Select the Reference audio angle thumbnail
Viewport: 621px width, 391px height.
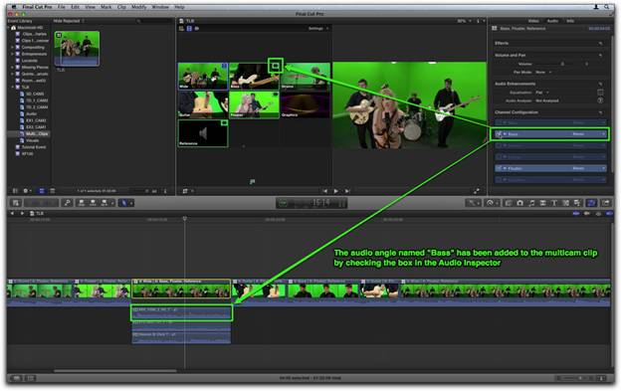tap(203, 133)
